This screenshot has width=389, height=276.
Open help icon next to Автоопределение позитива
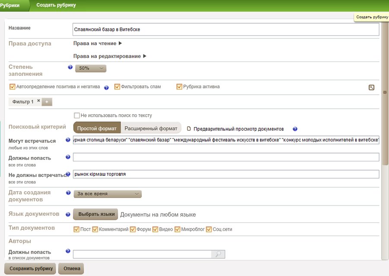point(106,88)
